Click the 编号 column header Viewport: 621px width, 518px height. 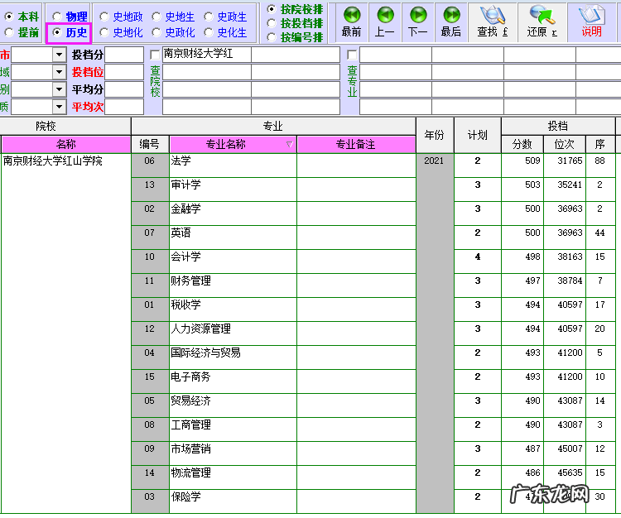point(150,145)
